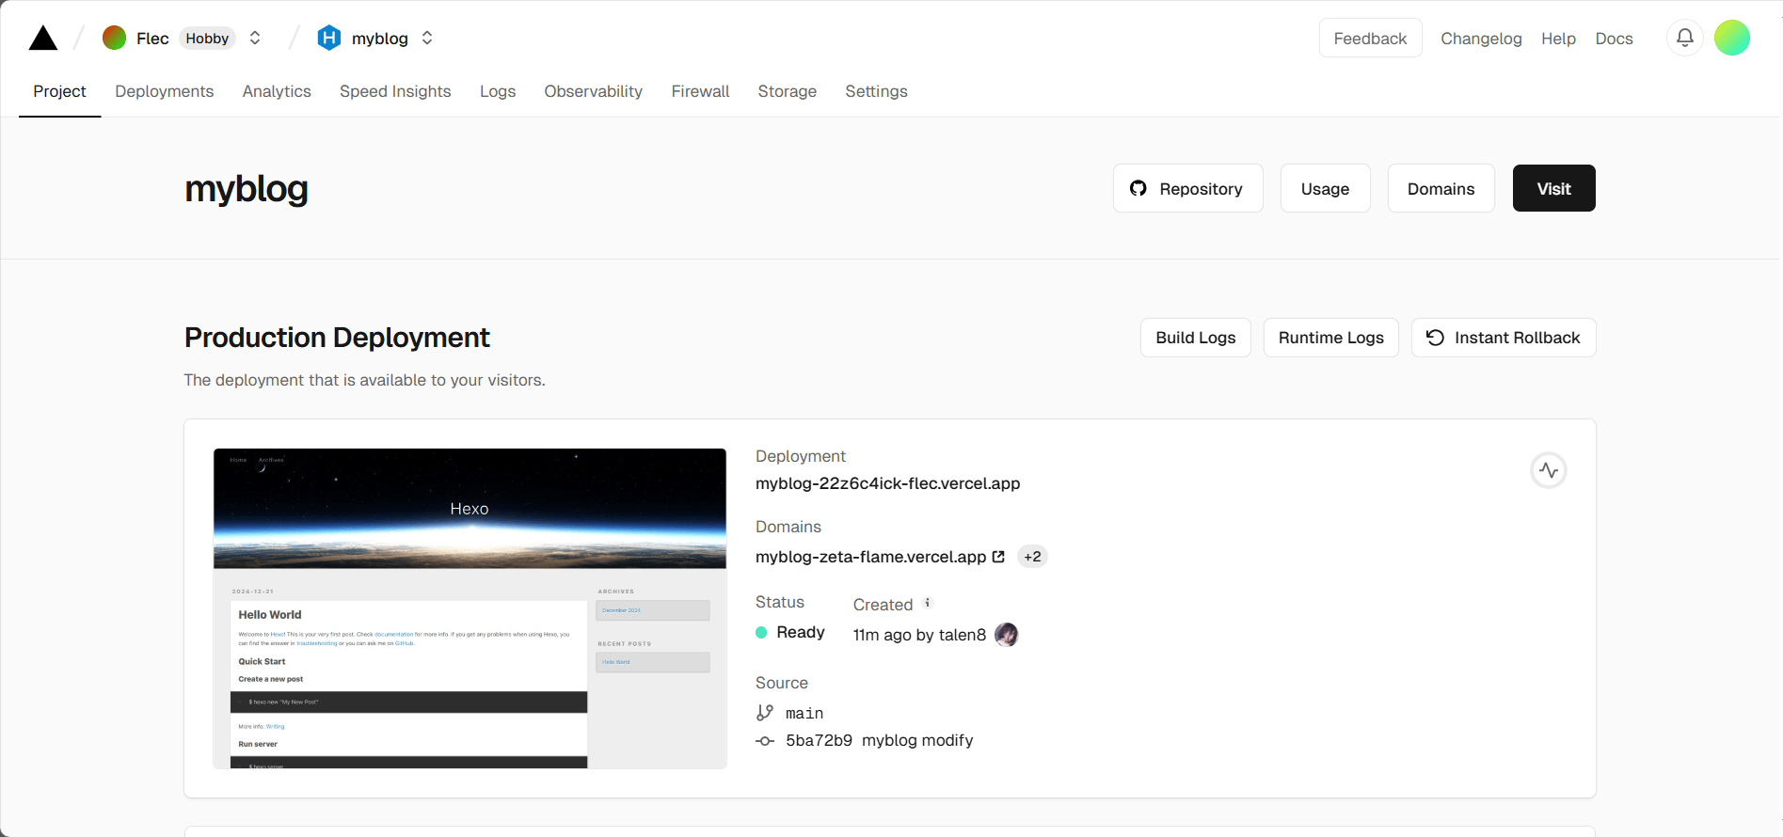Open commit 5ba72b9 myblog modify
This screenshot has width=1783, height=837.
click(x=879, y=741)
